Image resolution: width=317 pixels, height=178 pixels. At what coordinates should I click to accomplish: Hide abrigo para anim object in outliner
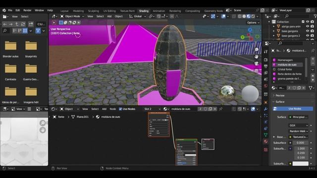click(308, 26)
